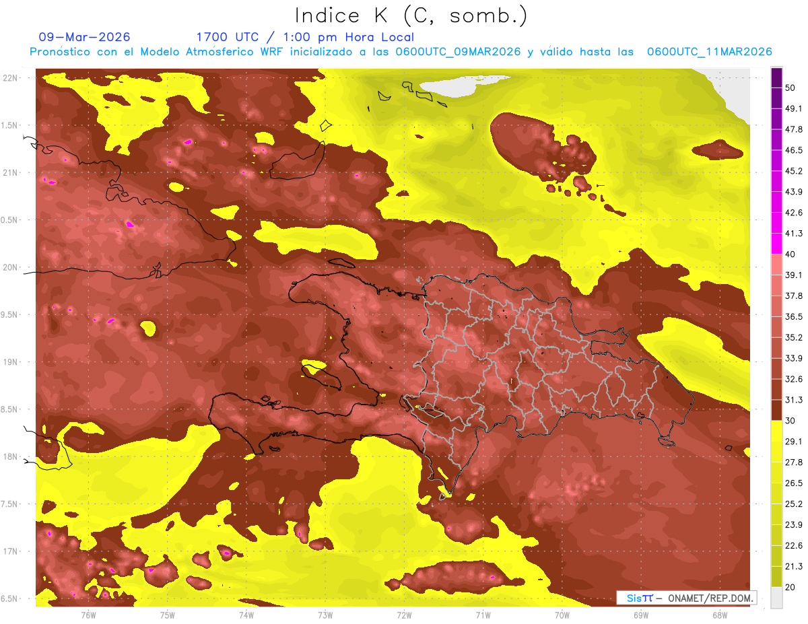Select the color bar value '29.1'

794,442
